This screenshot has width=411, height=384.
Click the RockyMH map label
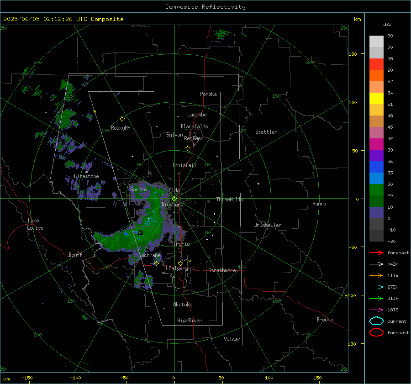121,128
